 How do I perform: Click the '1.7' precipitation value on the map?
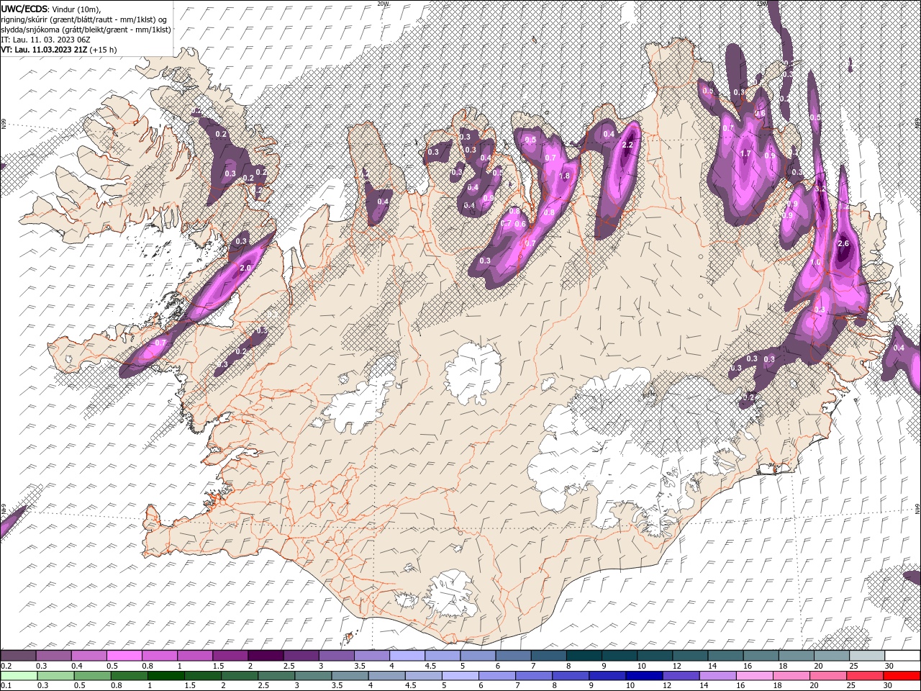(x=745, y=153)
